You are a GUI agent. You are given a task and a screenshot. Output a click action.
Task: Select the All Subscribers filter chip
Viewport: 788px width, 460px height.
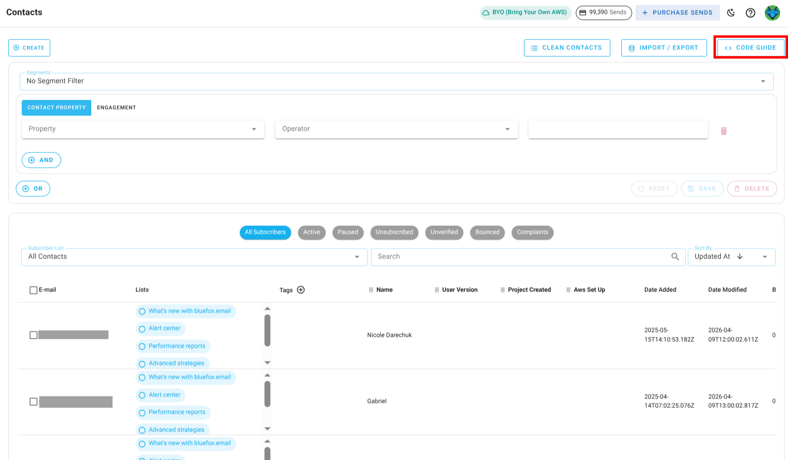coord(265,232)
